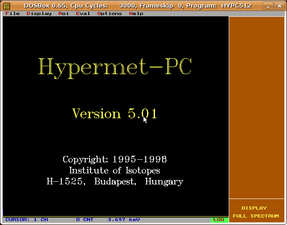This screenshot has height=225, width=287.
Task: Click the '3.697 keV' energy readout
Action: (x=124, y=220)
